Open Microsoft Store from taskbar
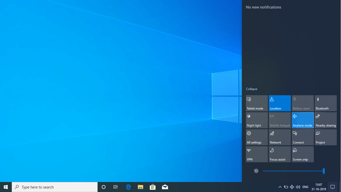 (x=153, y=187)
